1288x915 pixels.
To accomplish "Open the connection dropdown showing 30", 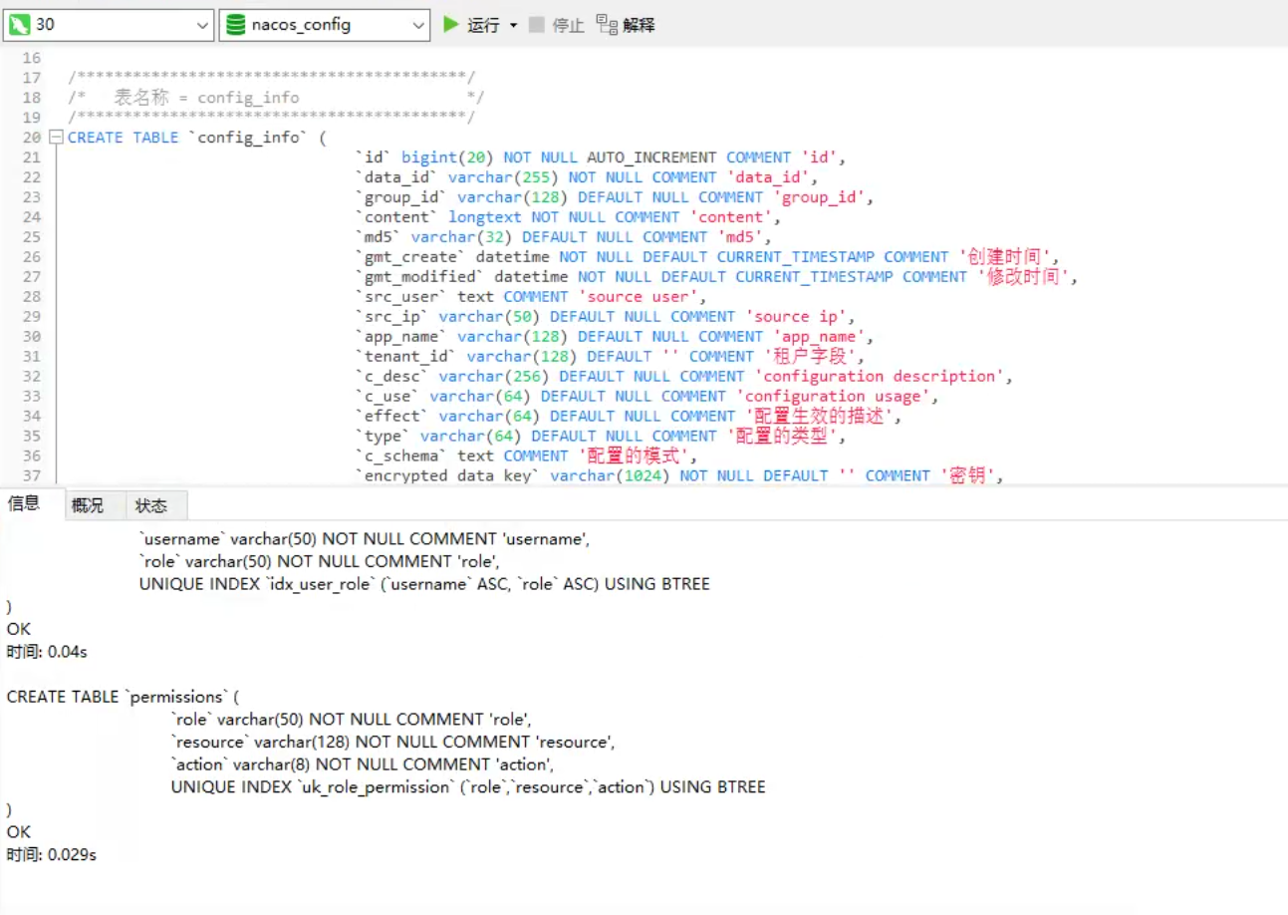I will [x=108, y=25].
